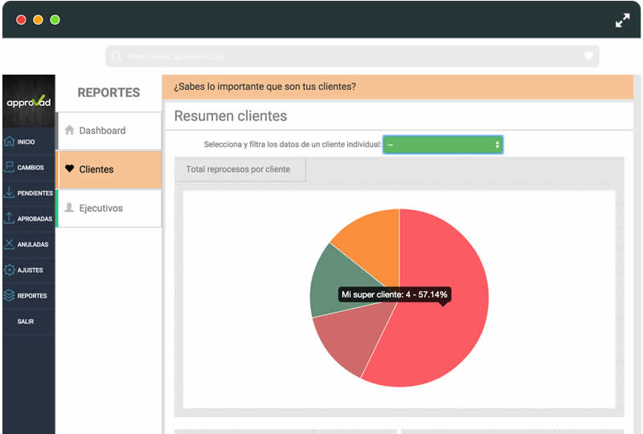The image size is (643, 434).
Task: Open the CAMBIOS section icon
Action: 10,168
